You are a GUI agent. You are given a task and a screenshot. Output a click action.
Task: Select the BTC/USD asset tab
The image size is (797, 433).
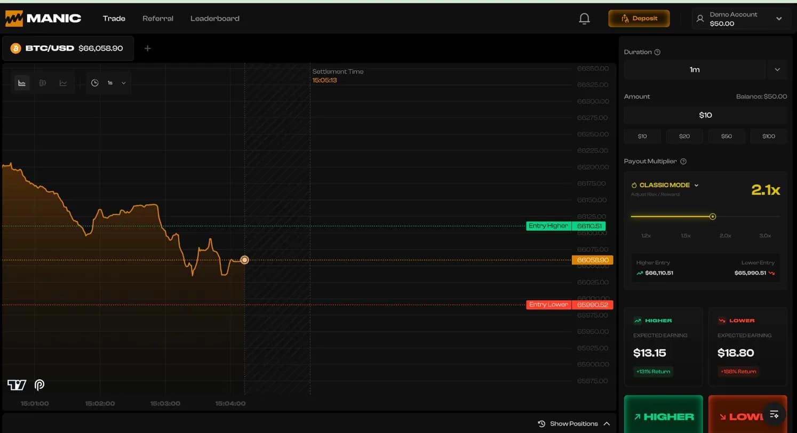point(68,49)
